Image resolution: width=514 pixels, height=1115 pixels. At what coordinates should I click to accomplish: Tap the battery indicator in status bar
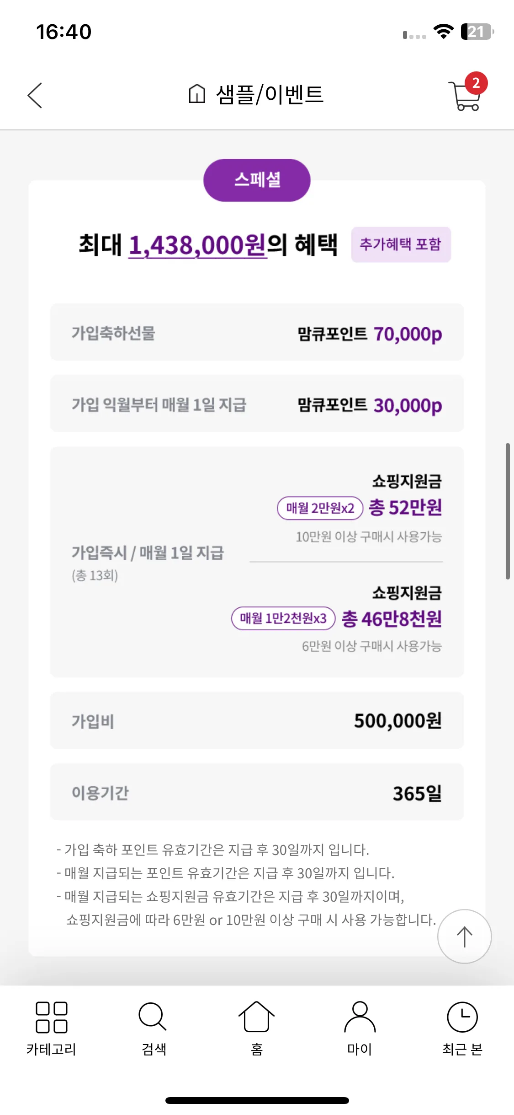tap(477, 32)
